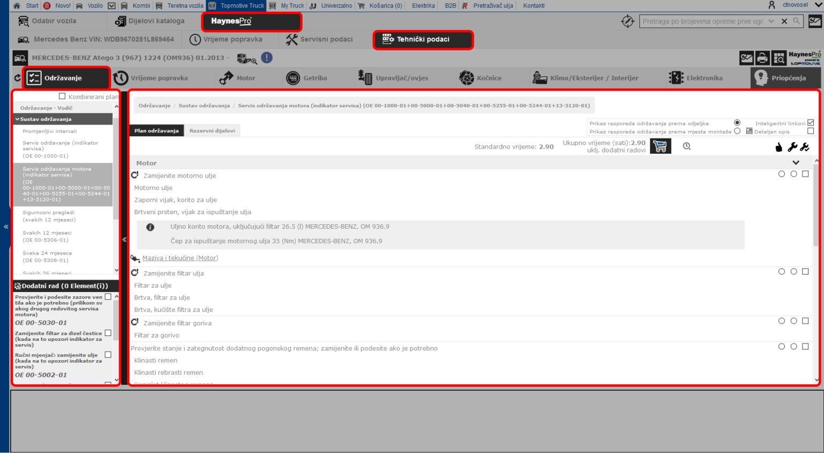Open the Start home icon
Viewport: 824px width, 453px height.
17,5
